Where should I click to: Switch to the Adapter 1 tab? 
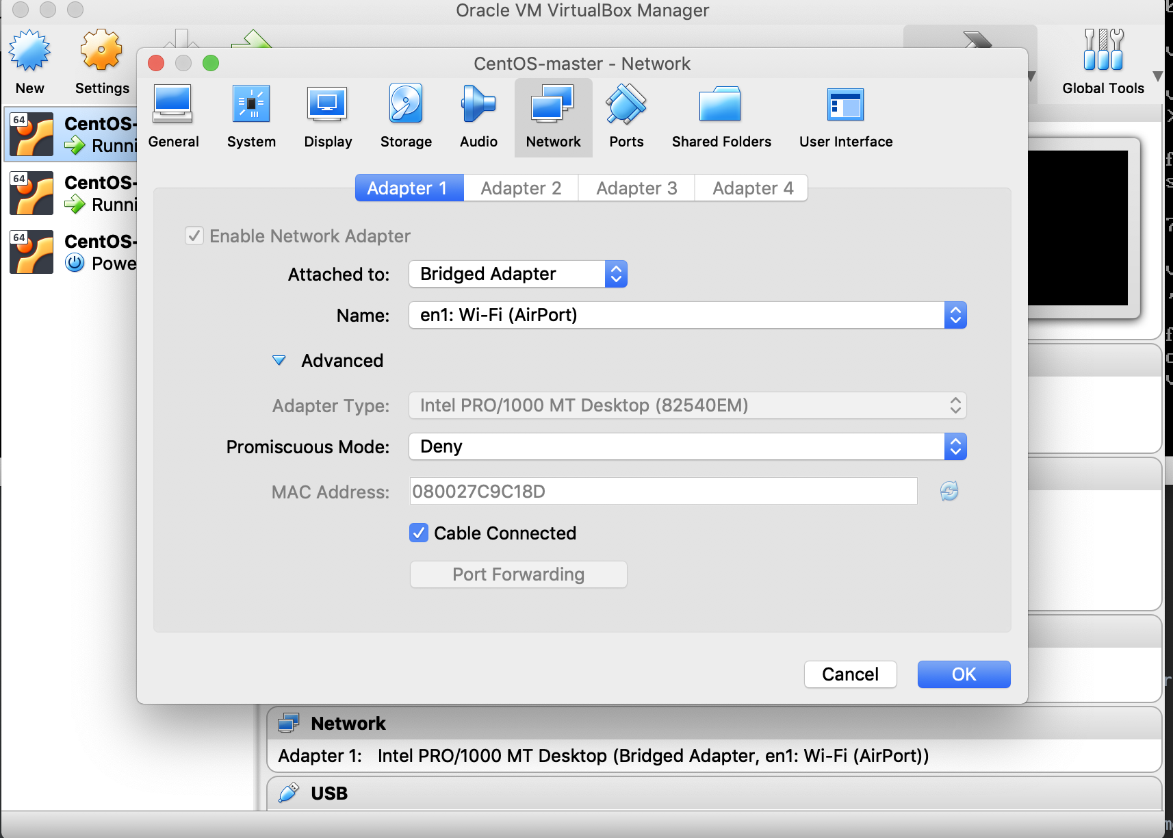click(409, 188)
